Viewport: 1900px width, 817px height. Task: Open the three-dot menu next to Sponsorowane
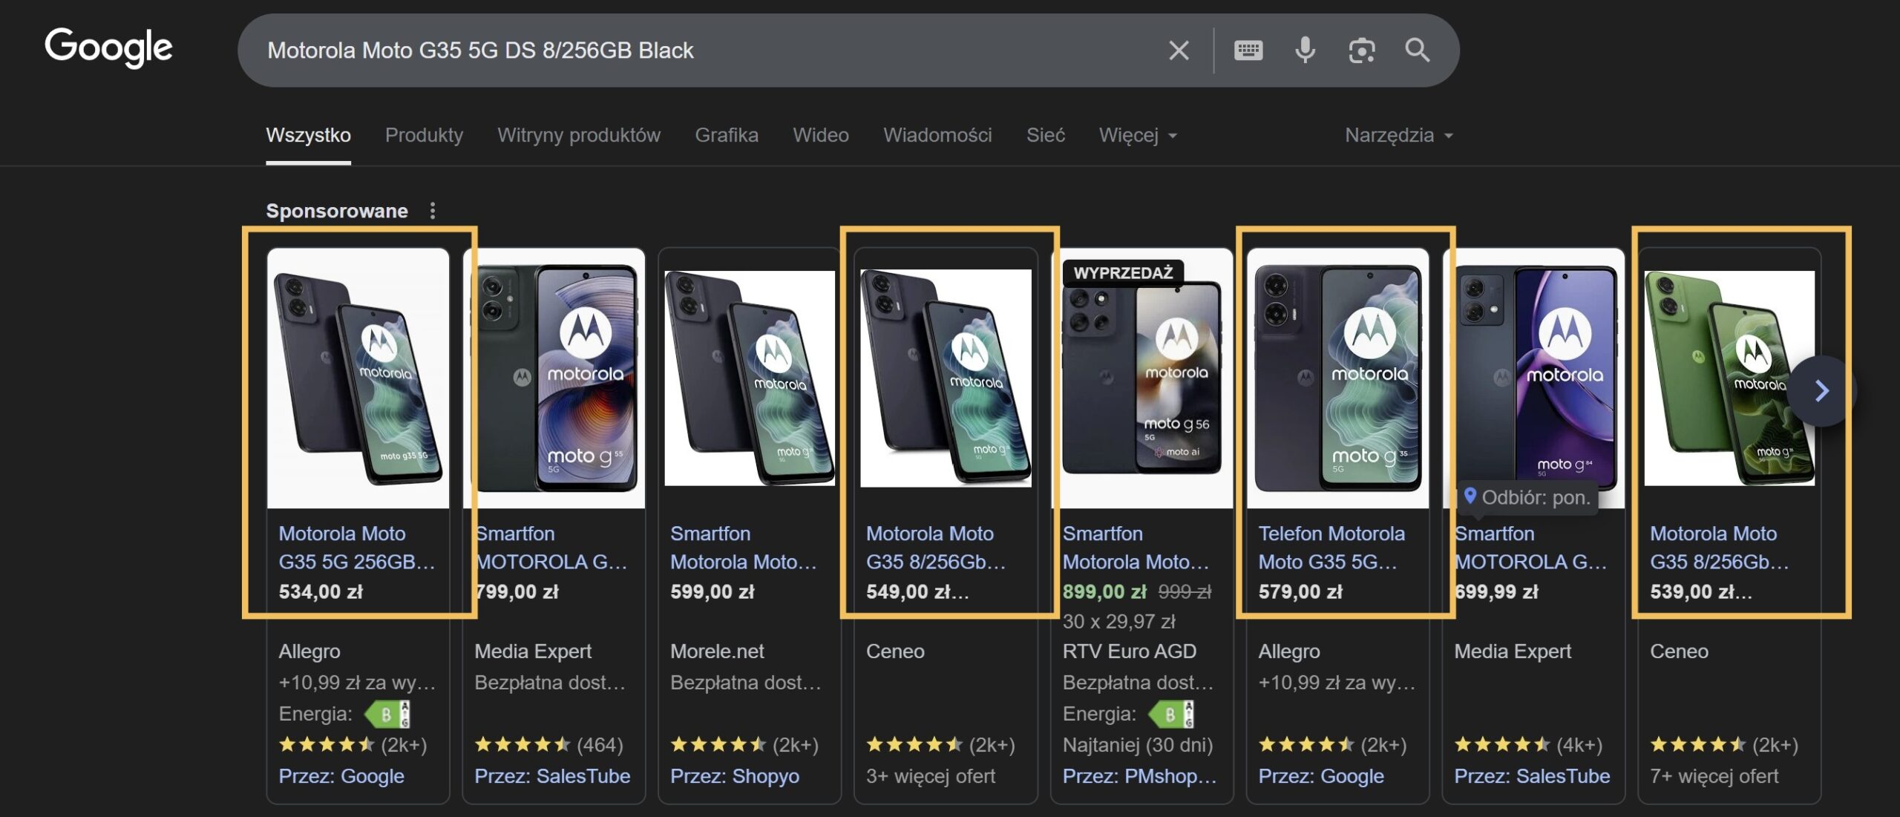click(x=433, y=211)
